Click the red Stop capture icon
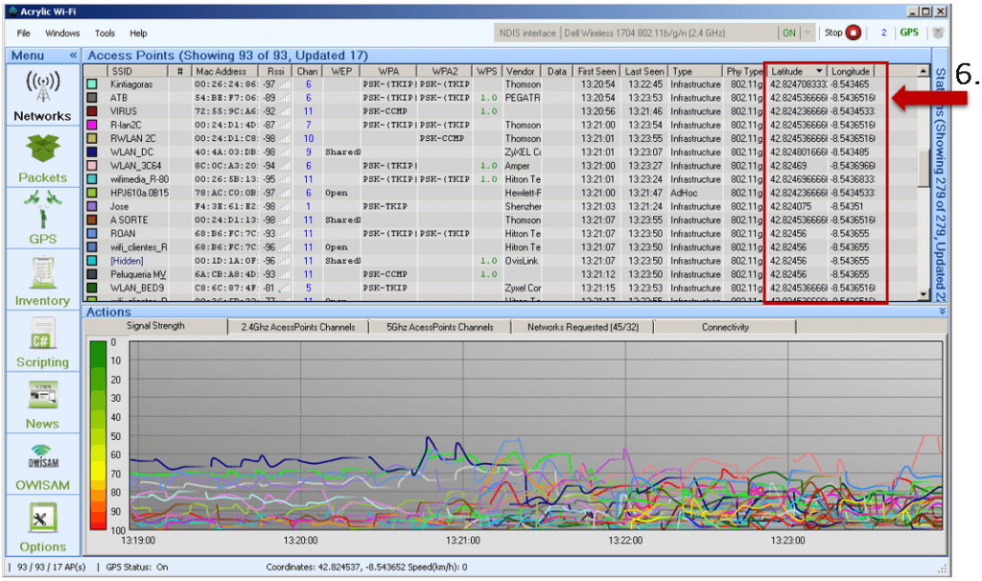Screen dimensions: 982x581 tap(853, 33)
